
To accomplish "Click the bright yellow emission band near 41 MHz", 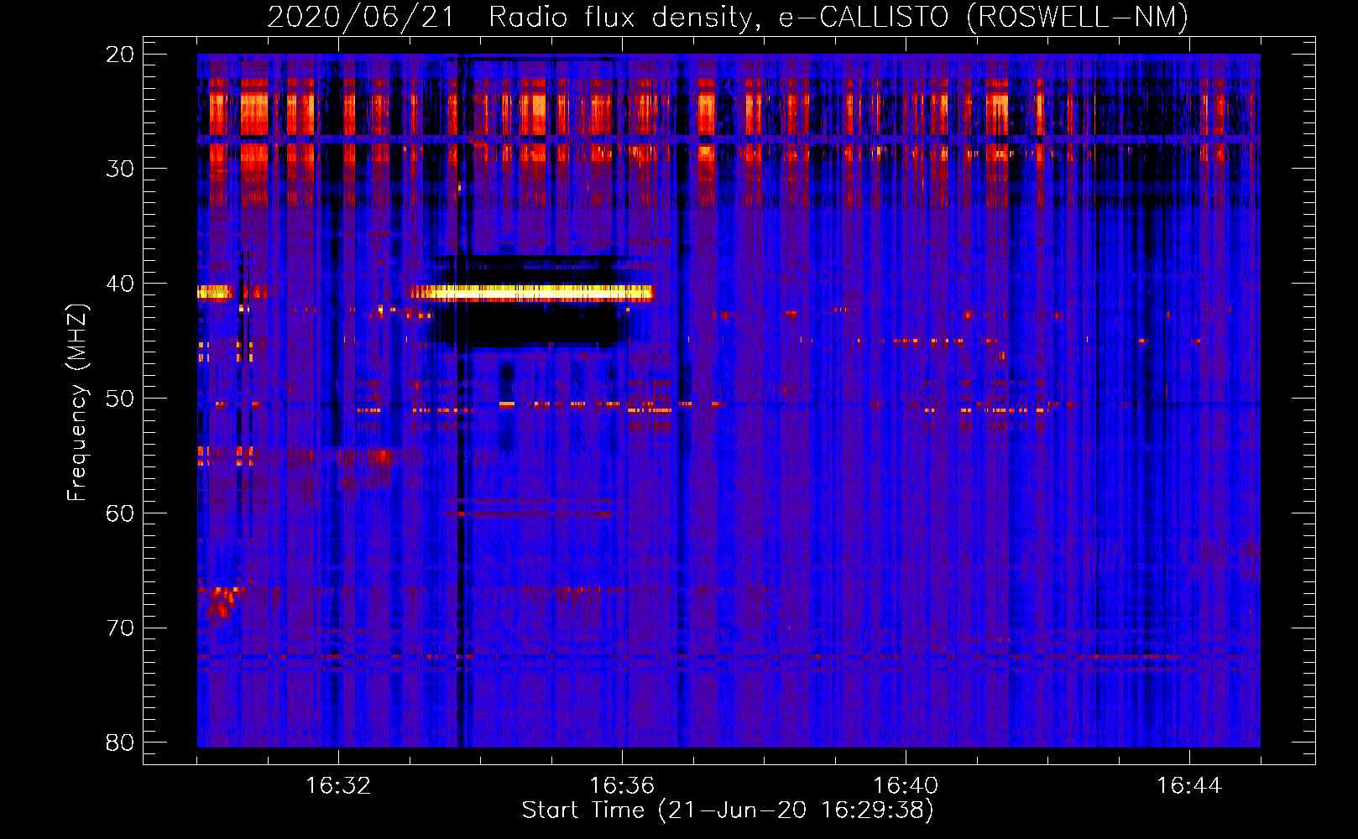I will tap(531, 292).
